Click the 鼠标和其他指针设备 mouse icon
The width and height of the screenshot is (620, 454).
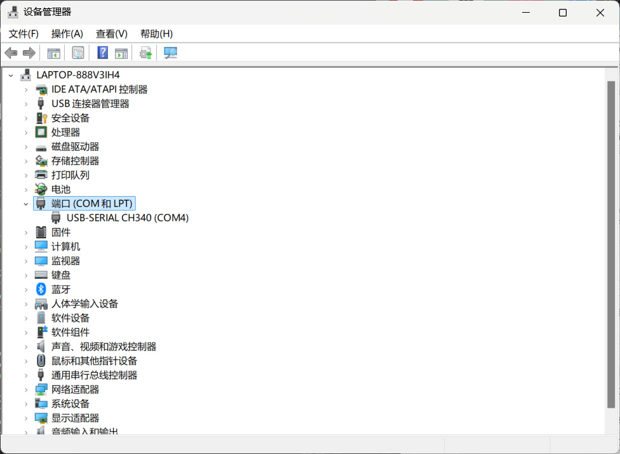41,361
